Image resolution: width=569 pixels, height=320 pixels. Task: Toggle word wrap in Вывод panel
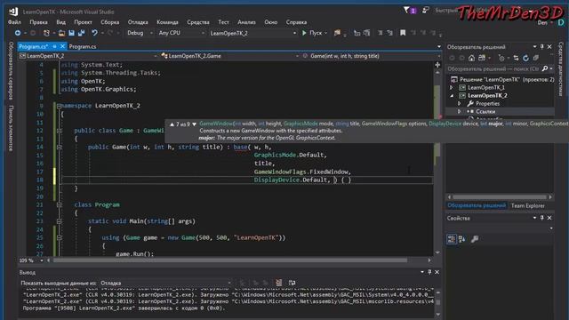click(292, 283)
